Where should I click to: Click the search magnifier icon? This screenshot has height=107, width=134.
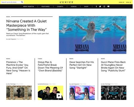[x=22, y=2]
